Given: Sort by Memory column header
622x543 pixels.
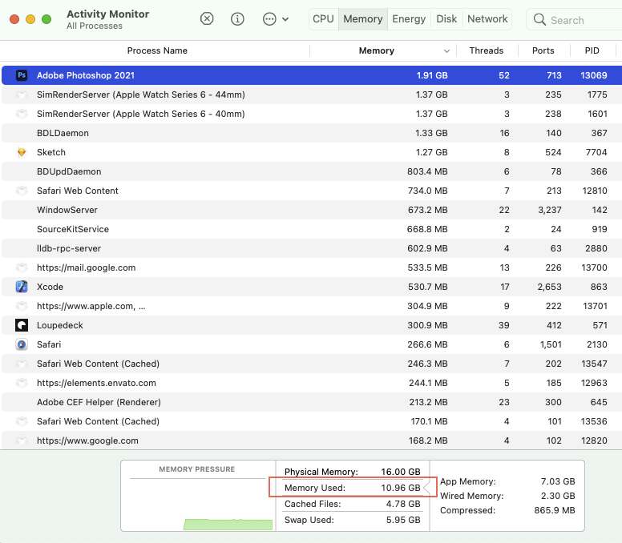Looking at the screenshot, I should [x=377, y=50].
